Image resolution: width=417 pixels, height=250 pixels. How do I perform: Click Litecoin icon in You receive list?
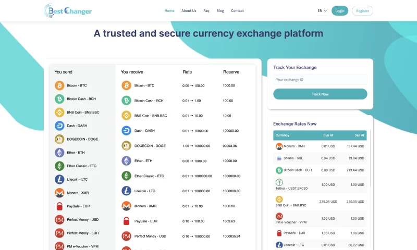(x=126, y=191)
